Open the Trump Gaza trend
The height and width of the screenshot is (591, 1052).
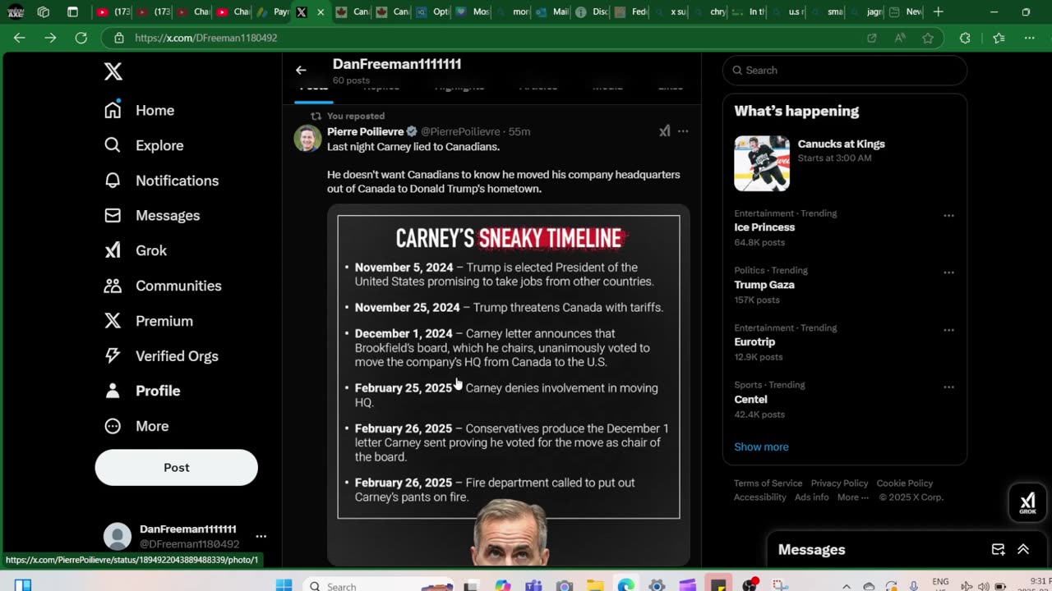click(764, 285)
